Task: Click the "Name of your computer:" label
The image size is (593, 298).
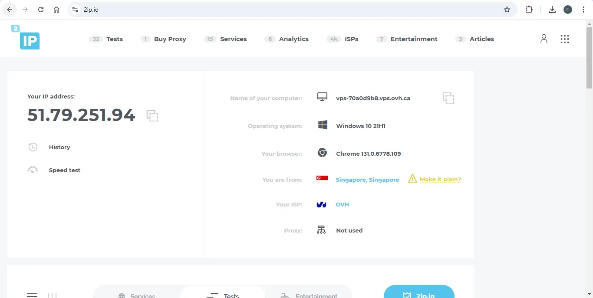Action: pos(266,98)
